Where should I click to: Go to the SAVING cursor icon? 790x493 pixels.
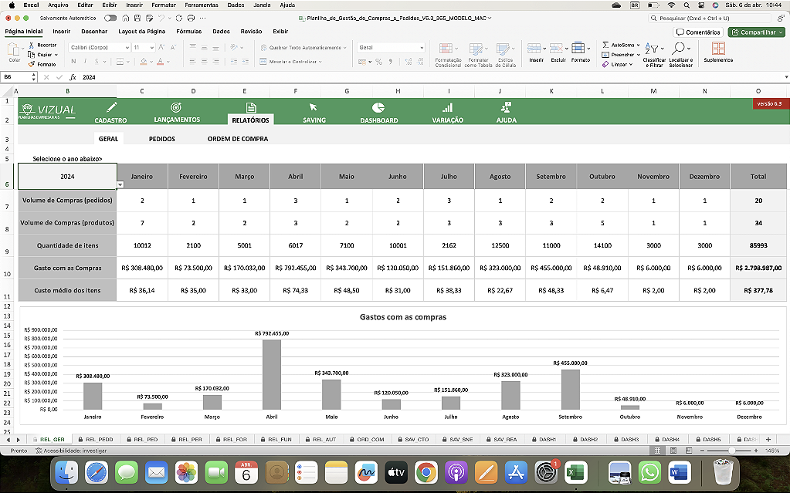click(x=314, y=107)
